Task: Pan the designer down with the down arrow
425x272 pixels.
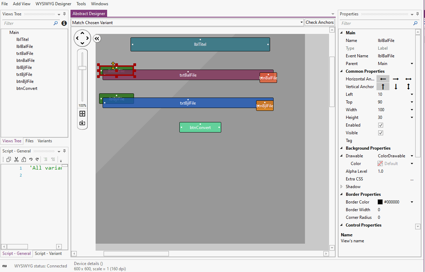Action: (82, 43)
